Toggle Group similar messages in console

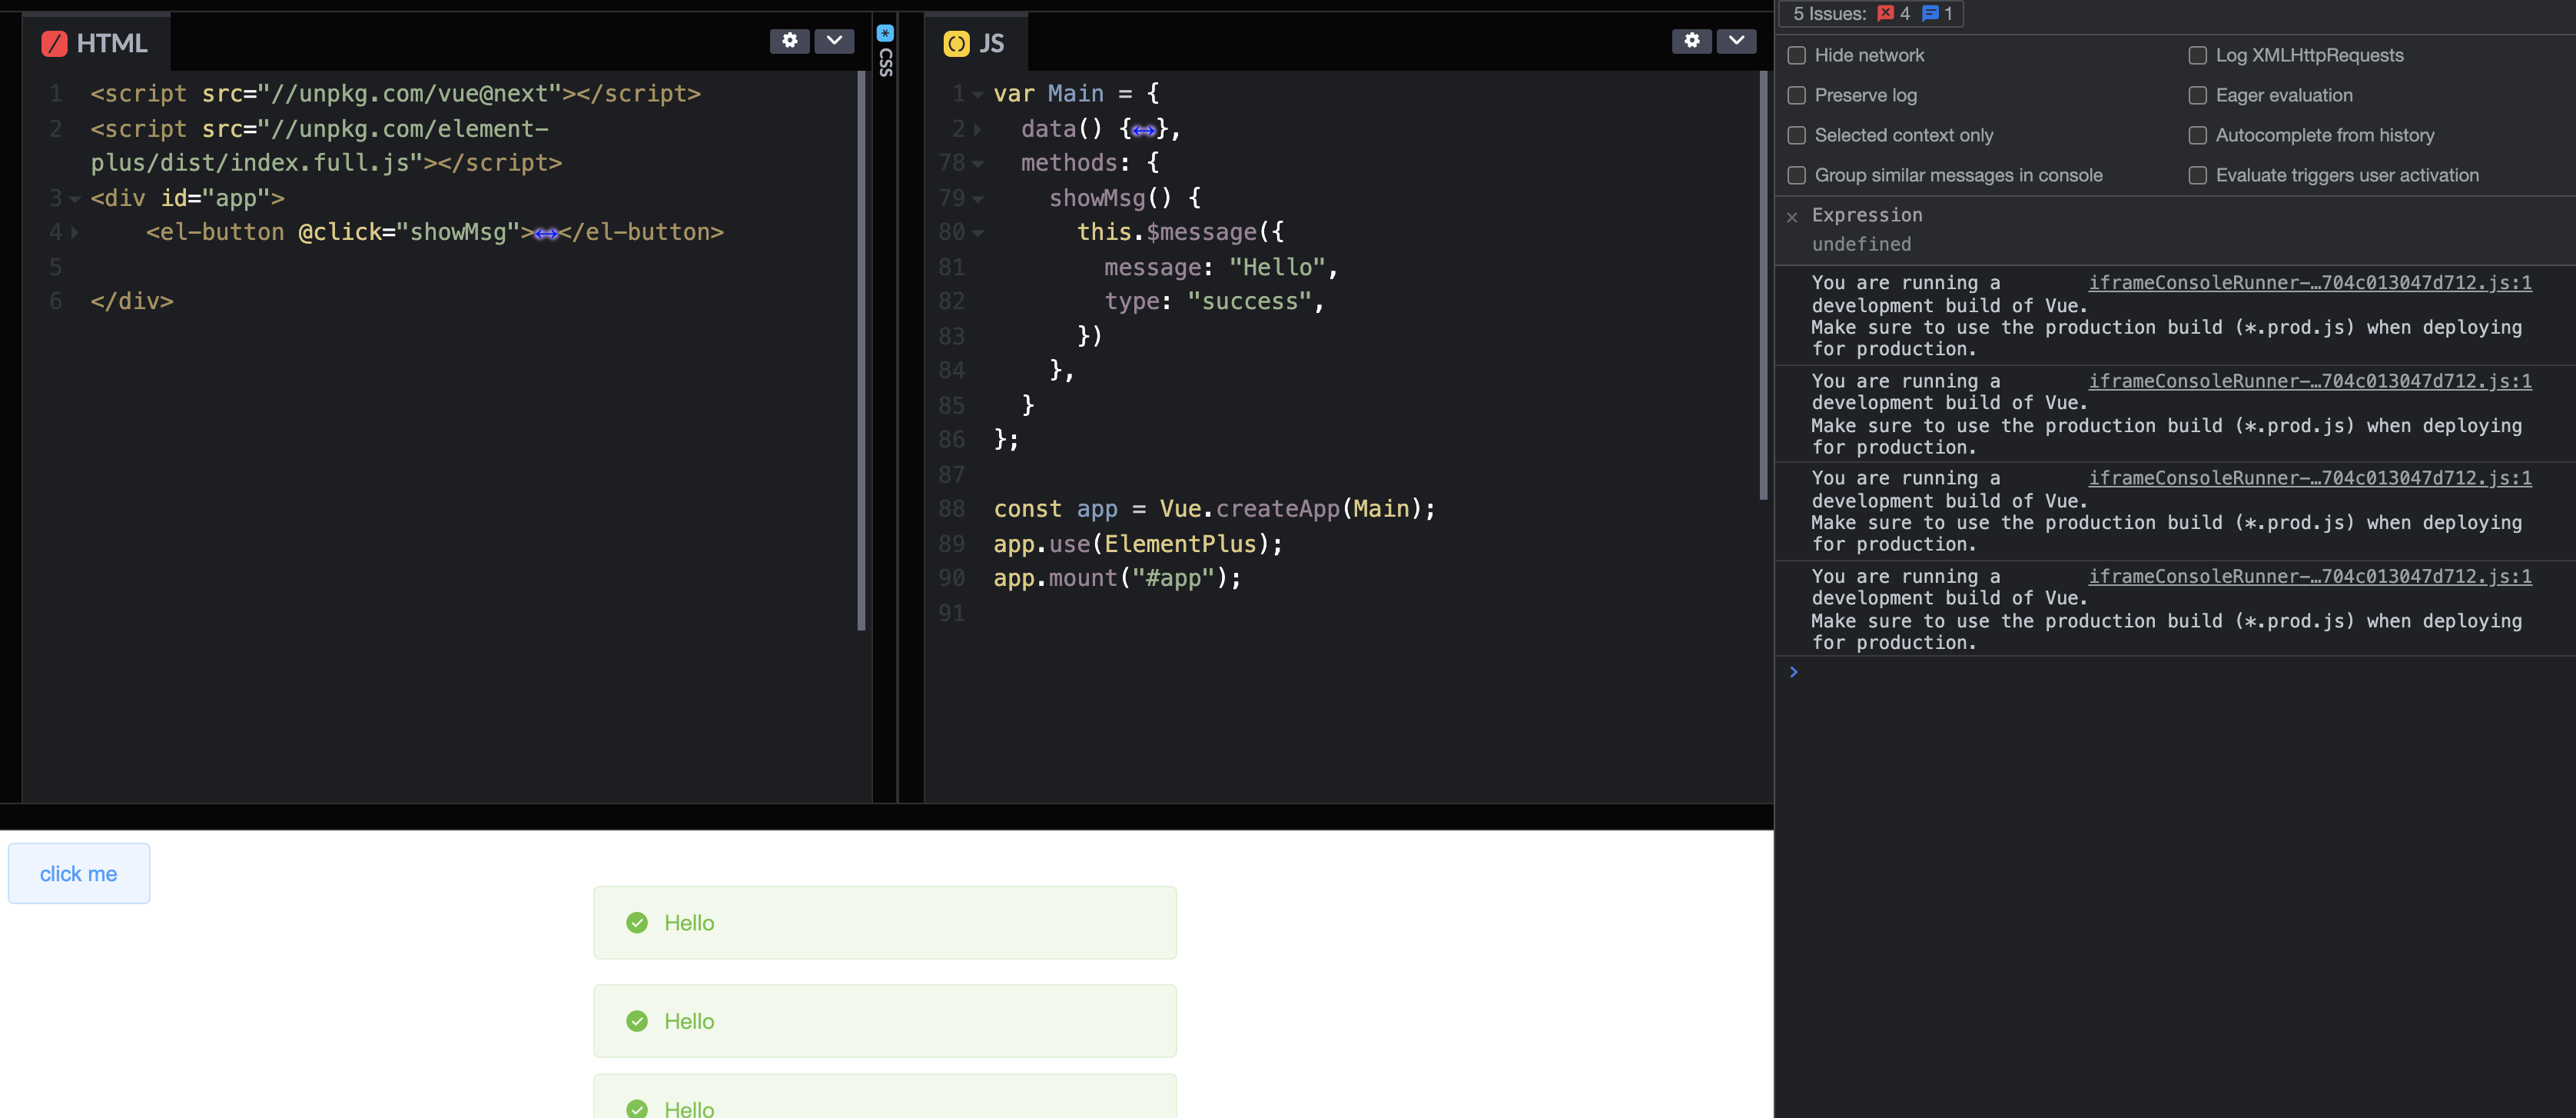point(1796,175)
